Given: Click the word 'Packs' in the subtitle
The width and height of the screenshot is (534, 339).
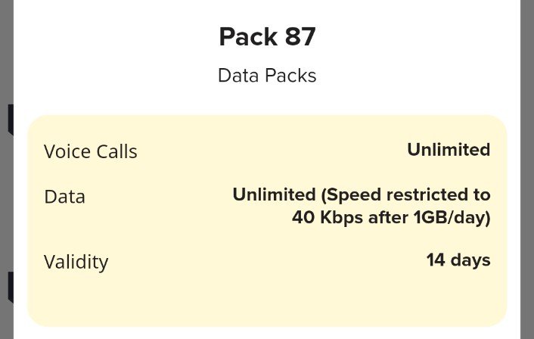Looking at the screenshot, I should coord(290,76).
